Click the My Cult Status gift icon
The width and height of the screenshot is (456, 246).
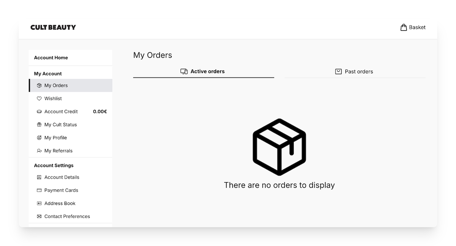[39, 124]
